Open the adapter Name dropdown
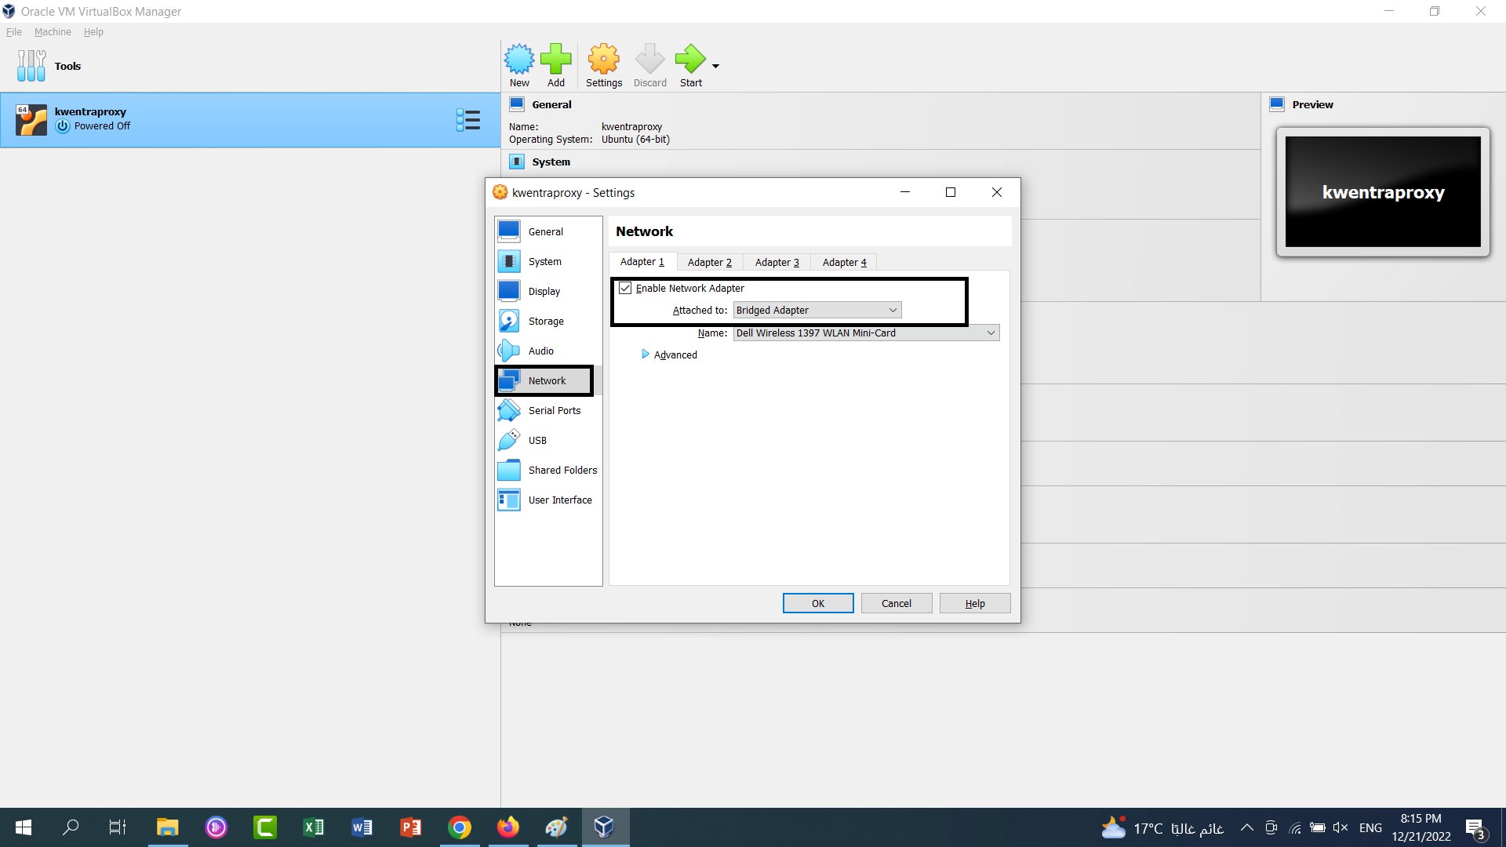Image resolution: width=1506 pixels, height=847 pixels. coord(866,333)
